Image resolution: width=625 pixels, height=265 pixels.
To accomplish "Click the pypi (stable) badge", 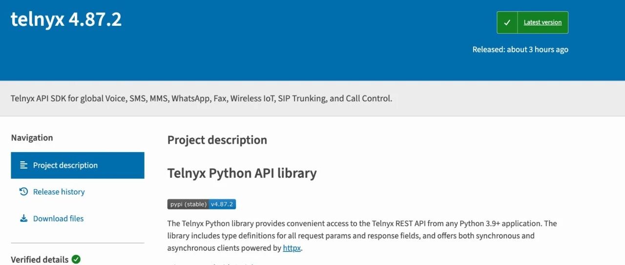I will click(188, 204).
